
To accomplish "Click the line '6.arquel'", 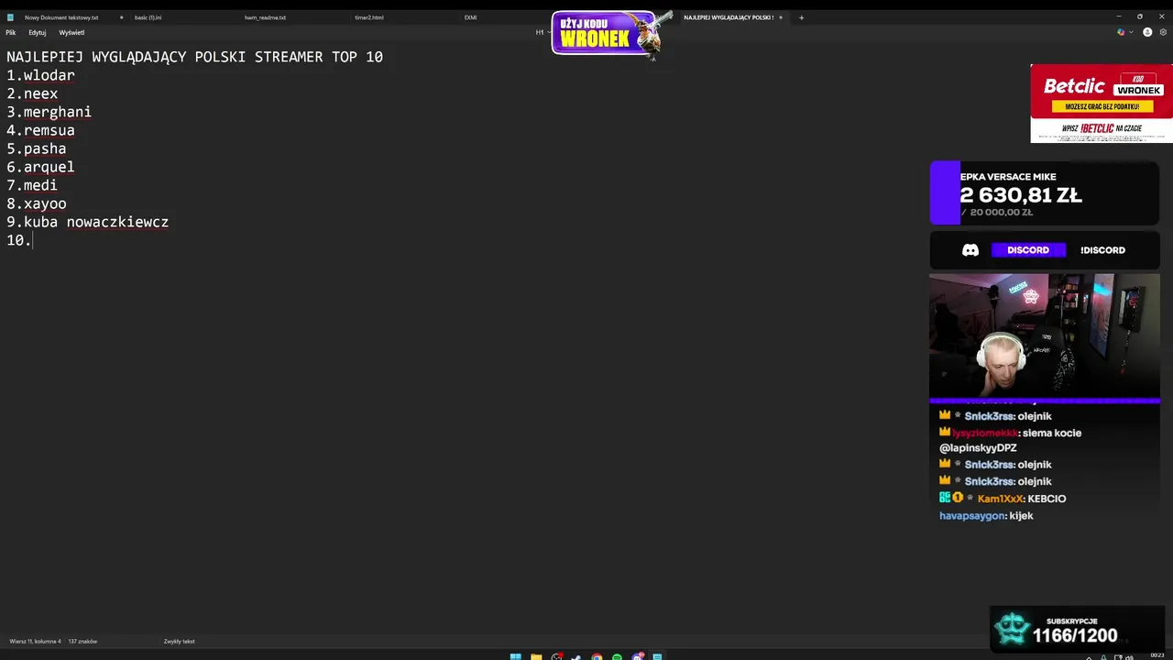I will (40, 167).
